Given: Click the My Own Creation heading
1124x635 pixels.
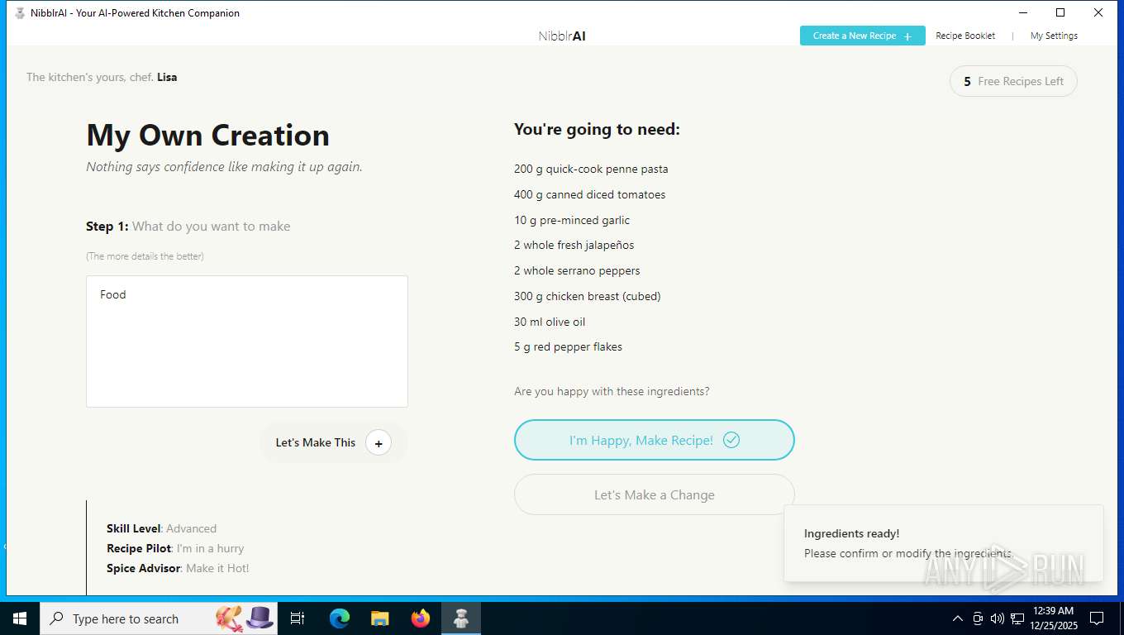Looking at the screenshot, I should 207,135.
